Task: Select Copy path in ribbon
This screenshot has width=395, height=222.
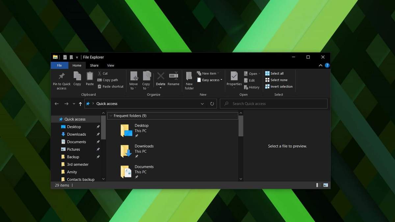Action: pos(108,80)
